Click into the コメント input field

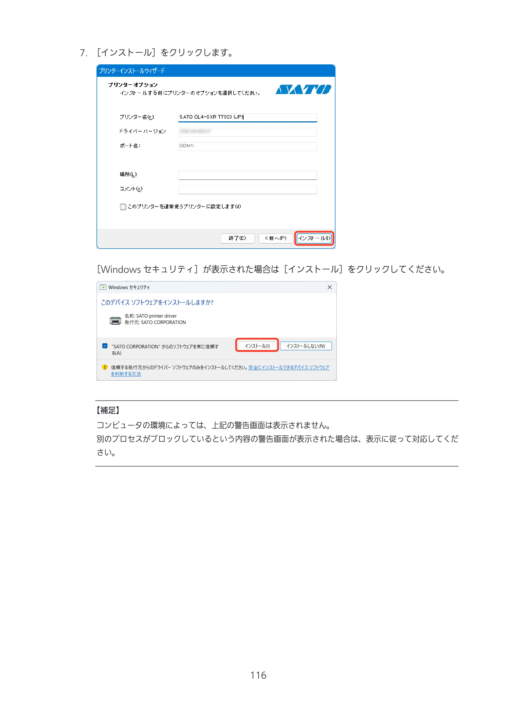[x=248, y=190]
